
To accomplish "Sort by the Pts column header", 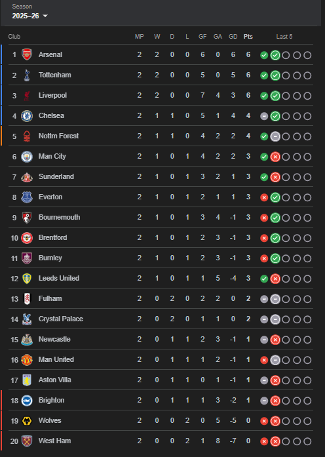I will pos(248,37).
